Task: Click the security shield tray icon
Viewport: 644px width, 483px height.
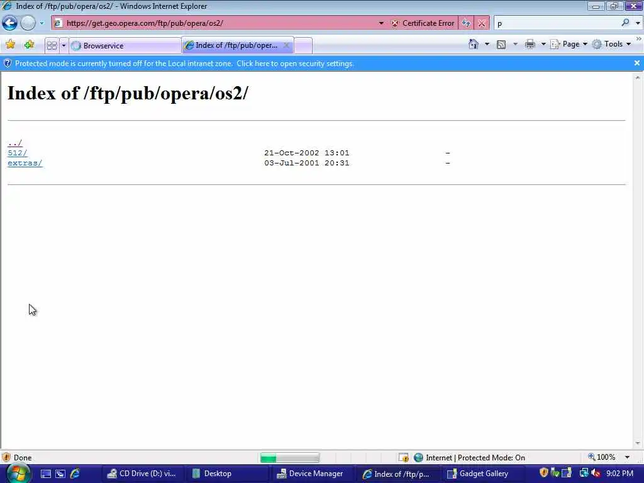Action: (544, 473)
